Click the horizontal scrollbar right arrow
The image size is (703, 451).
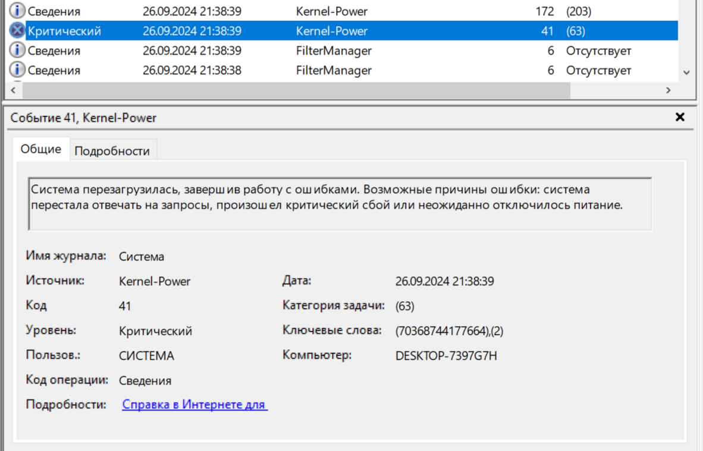668,90
